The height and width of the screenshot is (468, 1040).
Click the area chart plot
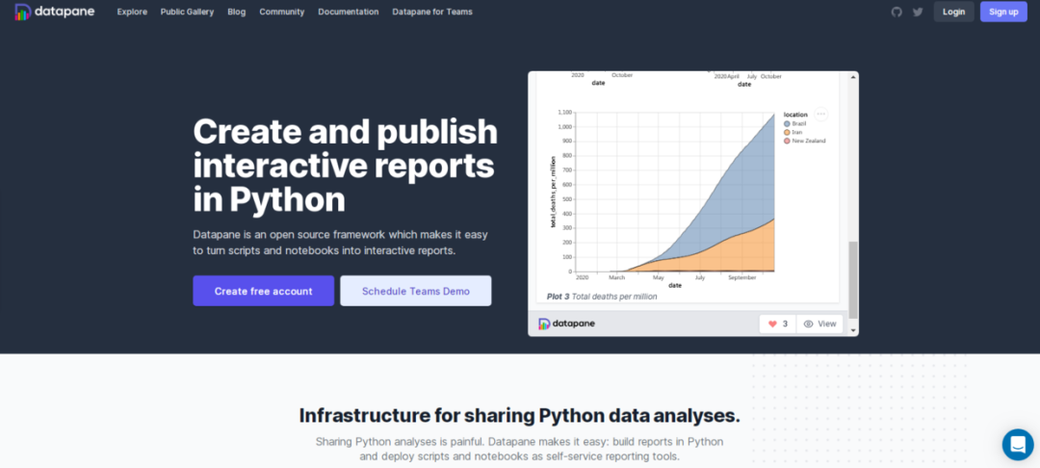point(674,193)
